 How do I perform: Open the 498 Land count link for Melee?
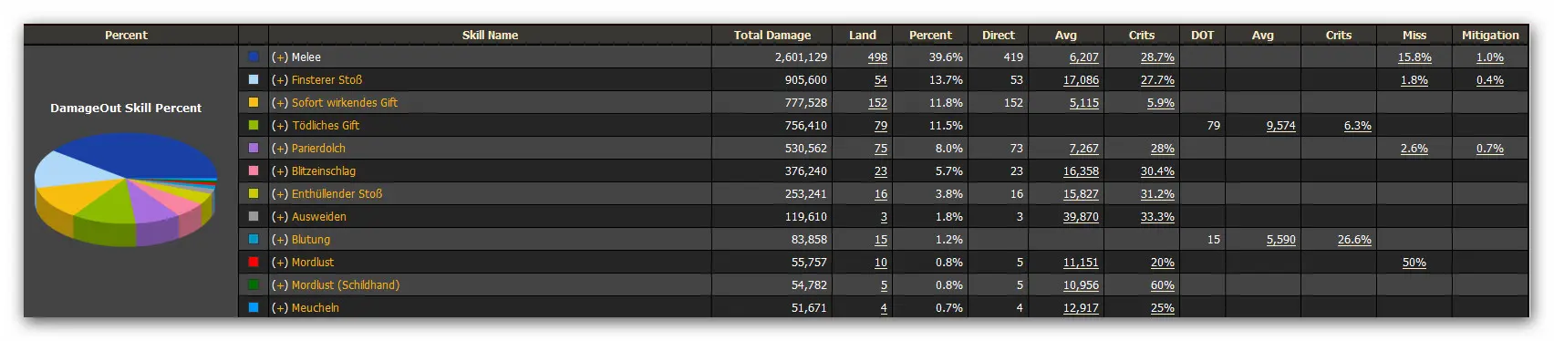coord(877,57)
